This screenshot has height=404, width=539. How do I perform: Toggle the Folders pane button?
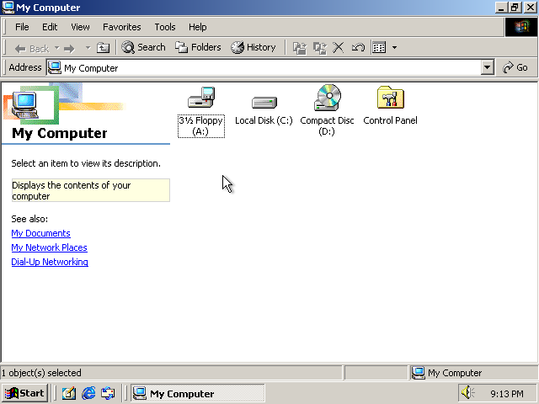pyautogui.click(x=198, y=48)
